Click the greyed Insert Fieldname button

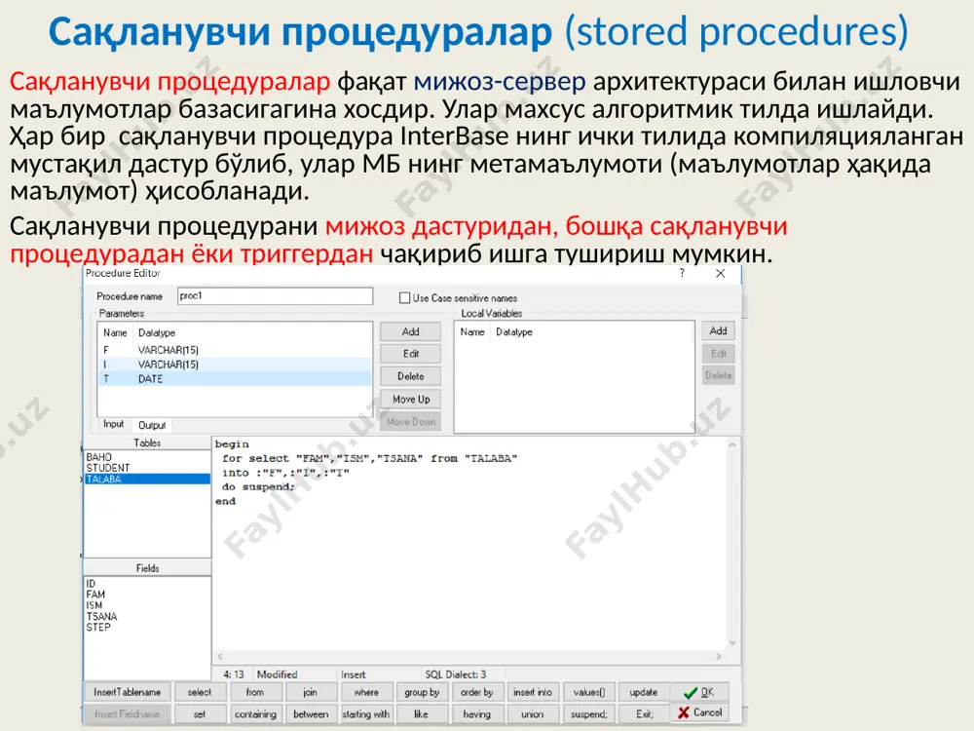[128, 714]
